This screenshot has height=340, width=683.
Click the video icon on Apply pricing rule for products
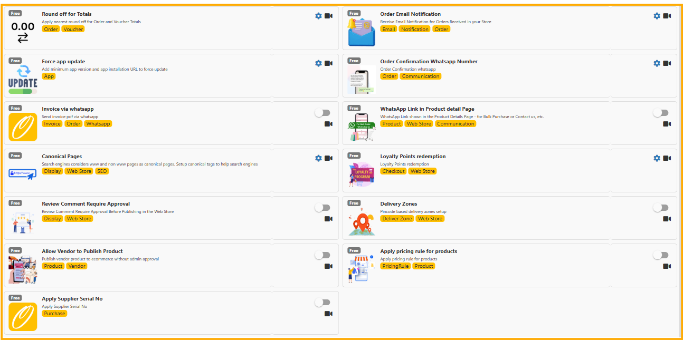point(666,266)
